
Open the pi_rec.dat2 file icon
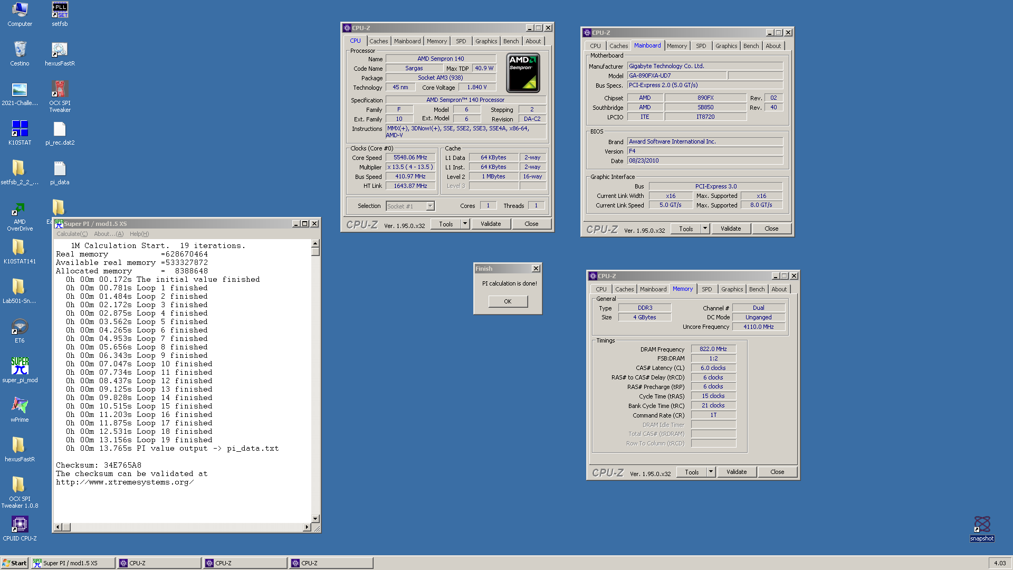60,133
